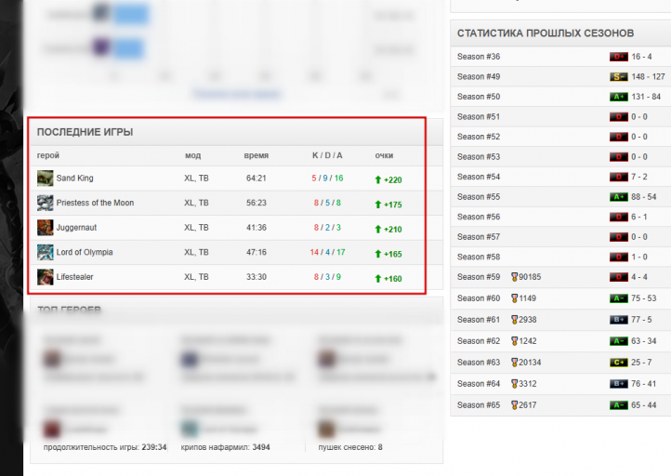Open the Juggernaut match link
This screenshot has width=671, height=476.
click(76, 228)
